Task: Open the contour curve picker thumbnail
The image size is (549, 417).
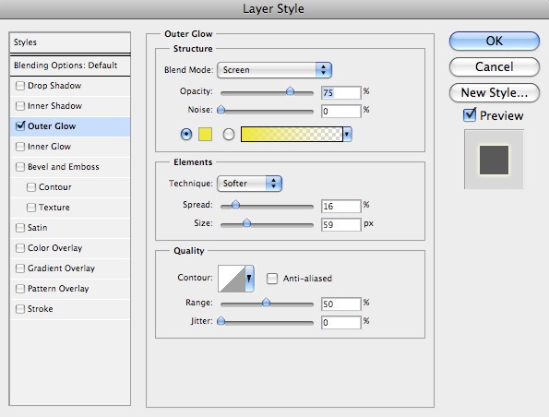Action: click(232, 279)
